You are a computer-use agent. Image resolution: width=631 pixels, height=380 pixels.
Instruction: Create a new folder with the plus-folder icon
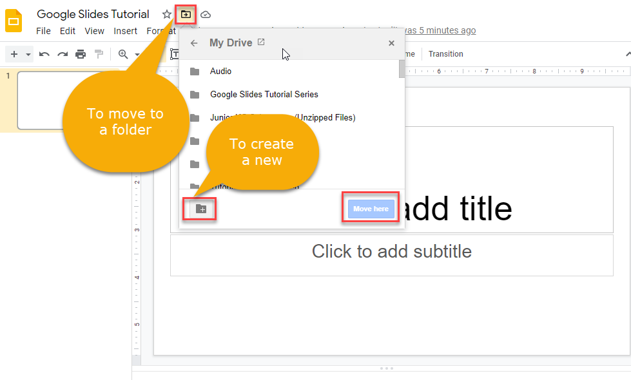[201, 209]
